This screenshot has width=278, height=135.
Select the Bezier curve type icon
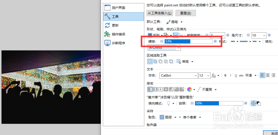point(180,35)
